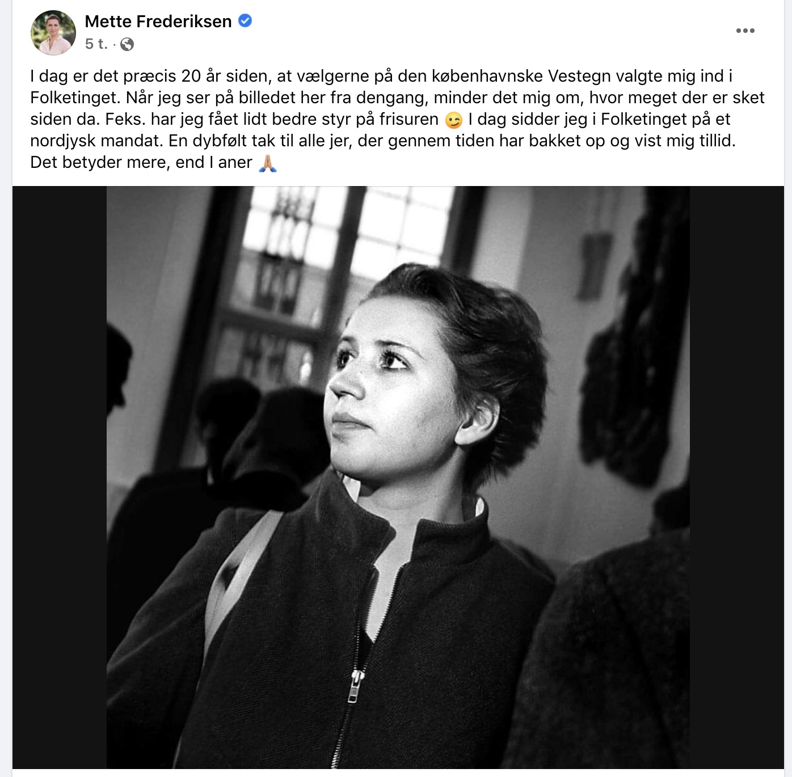Click the globe public audience icon

click(127, 44)
